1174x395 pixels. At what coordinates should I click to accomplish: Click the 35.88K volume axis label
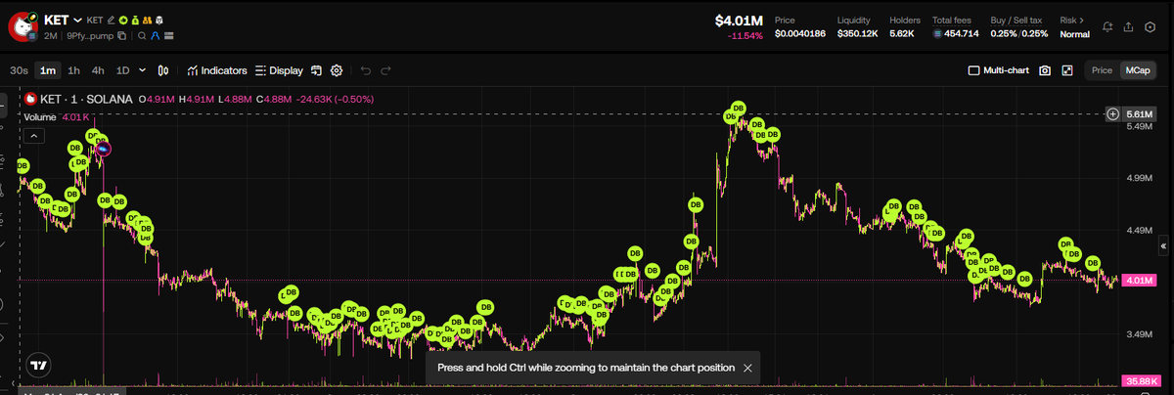point(1140,380)
